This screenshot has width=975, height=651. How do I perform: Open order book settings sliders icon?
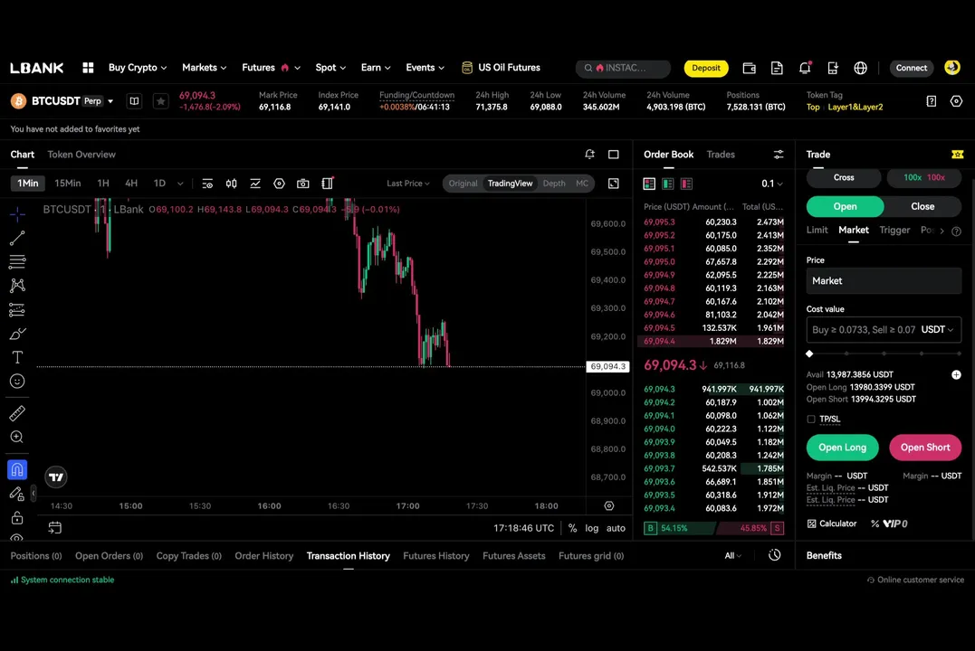coord(779,154)
